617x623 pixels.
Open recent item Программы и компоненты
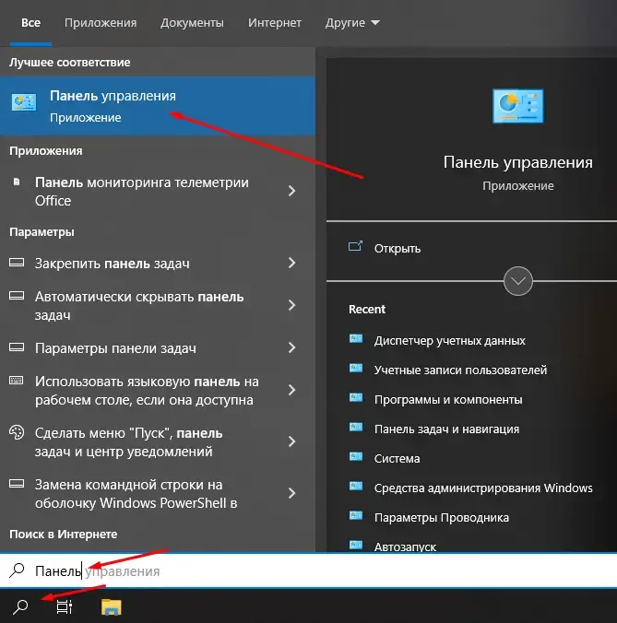tap(448, 399)
